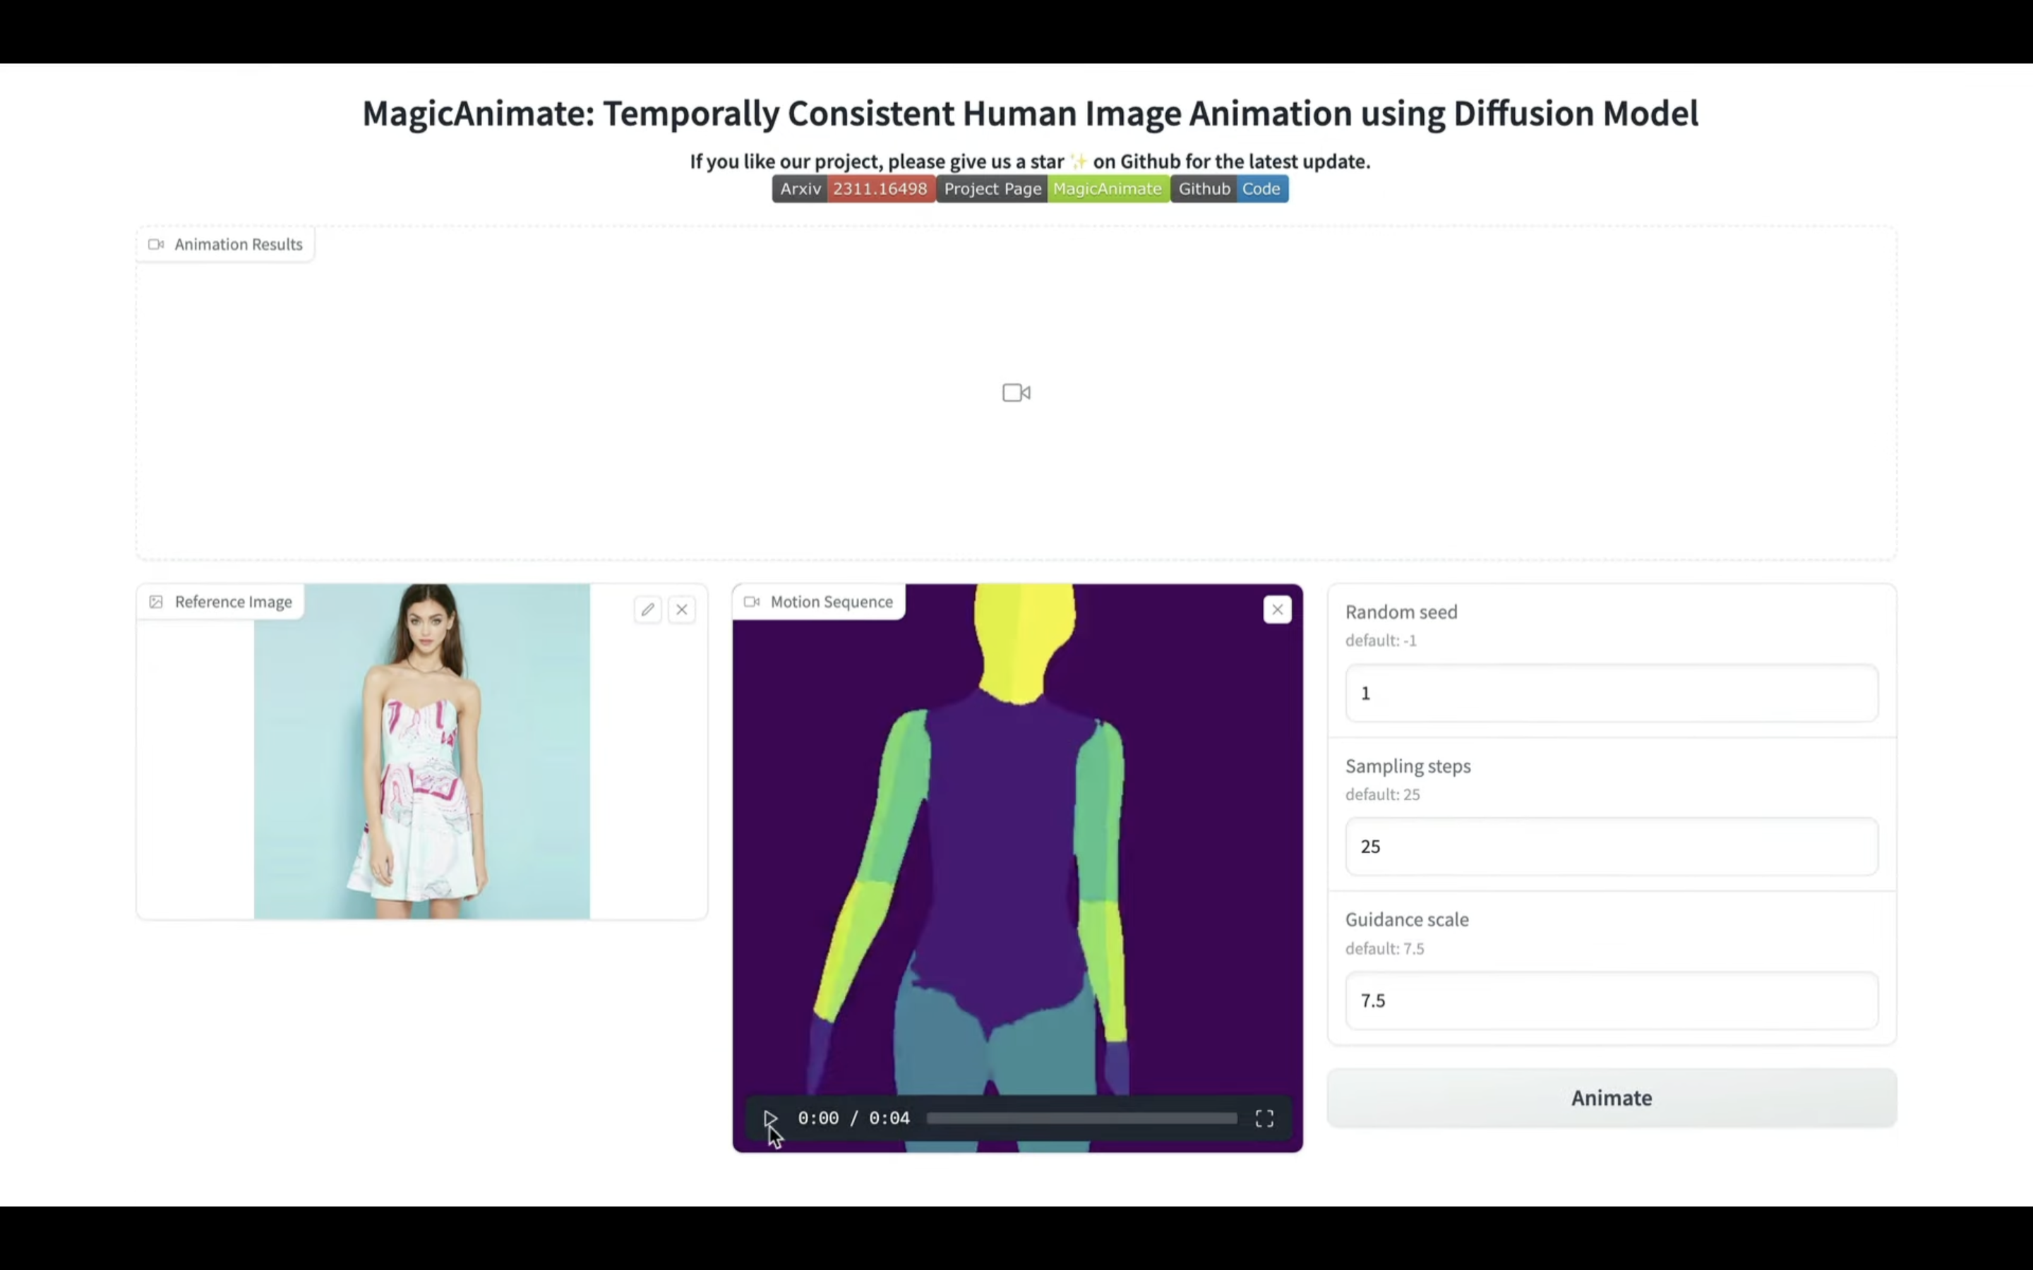Screen dimensions: 2033x1270
Task: Click the 0:00 / 0:04 time display
Action: tap(853, 1118)
